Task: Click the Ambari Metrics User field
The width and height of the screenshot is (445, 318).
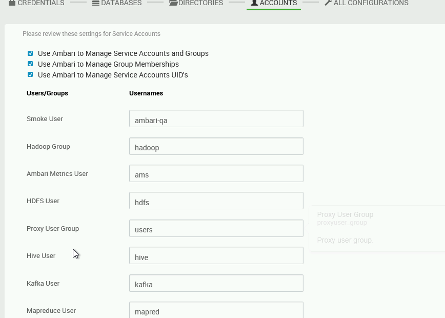Action: click(x=216, y=173)
